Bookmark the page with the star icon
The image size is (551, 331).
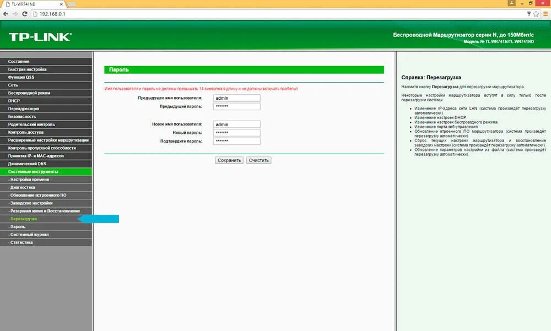536,14
